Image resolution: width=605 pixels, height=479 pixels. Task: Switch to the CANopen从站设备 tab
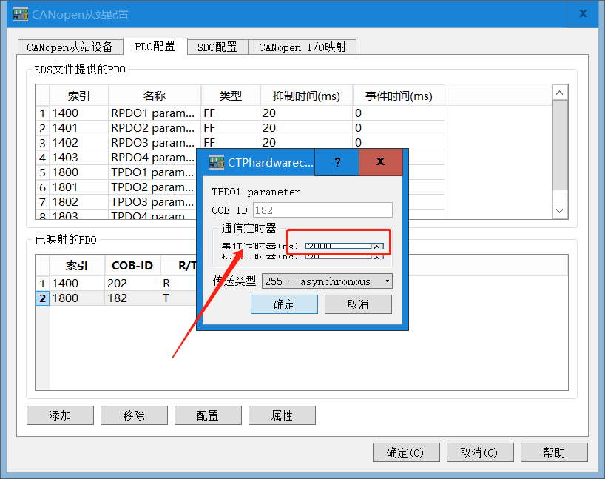70,47
